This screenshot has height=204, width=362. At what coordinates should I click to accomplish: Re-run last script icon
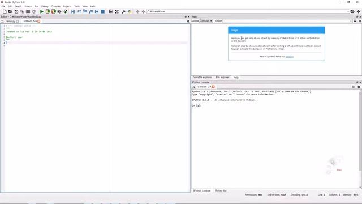[66, 11]
